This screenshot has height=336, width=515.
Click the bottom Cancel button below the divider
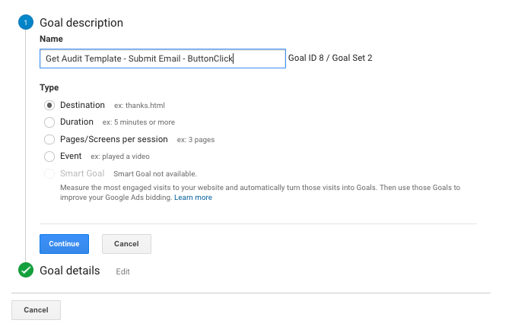pyautogui.click(x=36, y=310)
